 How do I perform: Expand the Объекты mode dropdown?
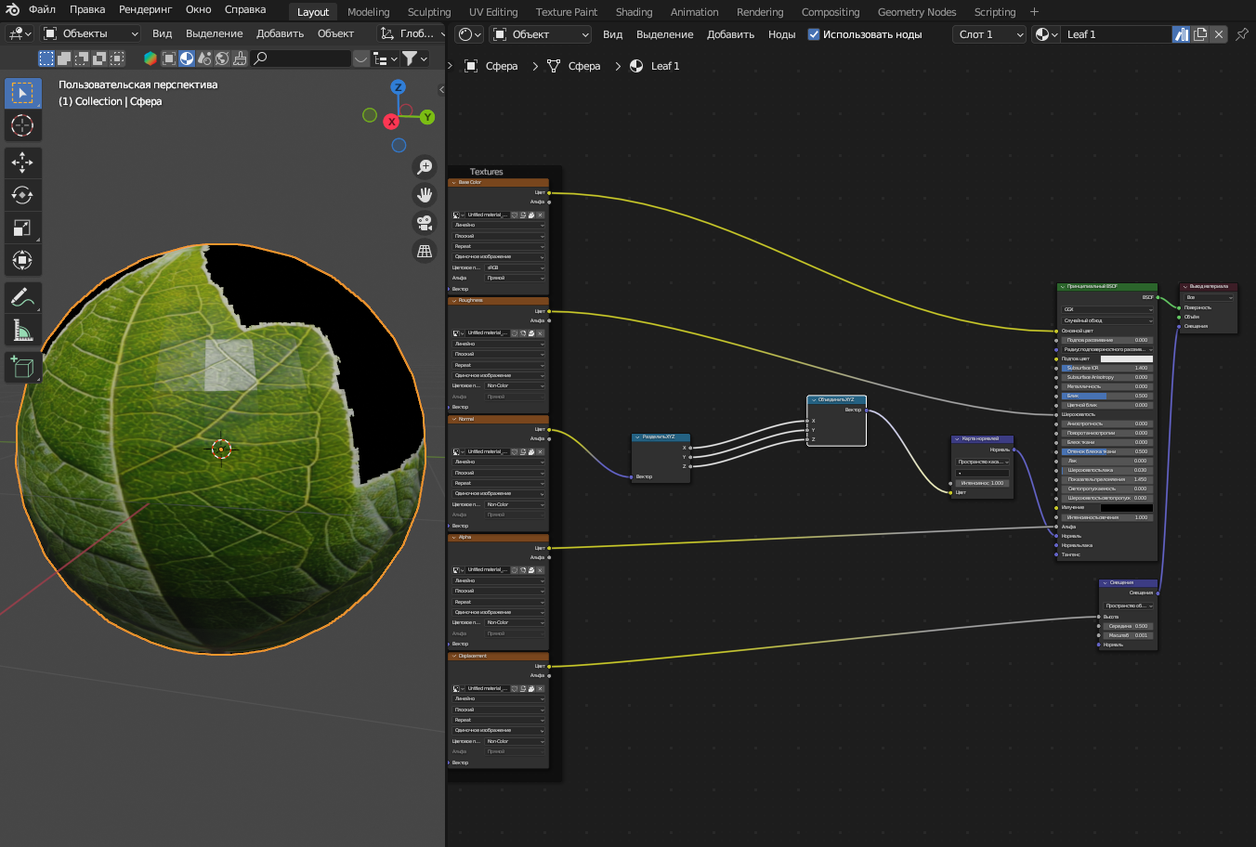91,33
